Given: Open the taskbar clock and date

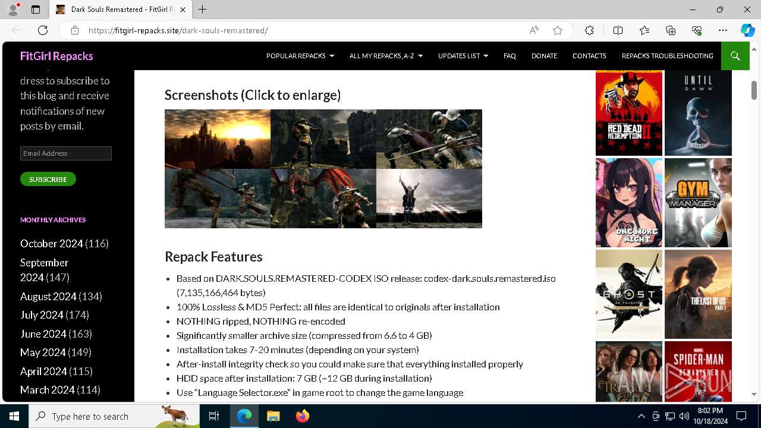Looking at the screenshot, I should [710, 416].
